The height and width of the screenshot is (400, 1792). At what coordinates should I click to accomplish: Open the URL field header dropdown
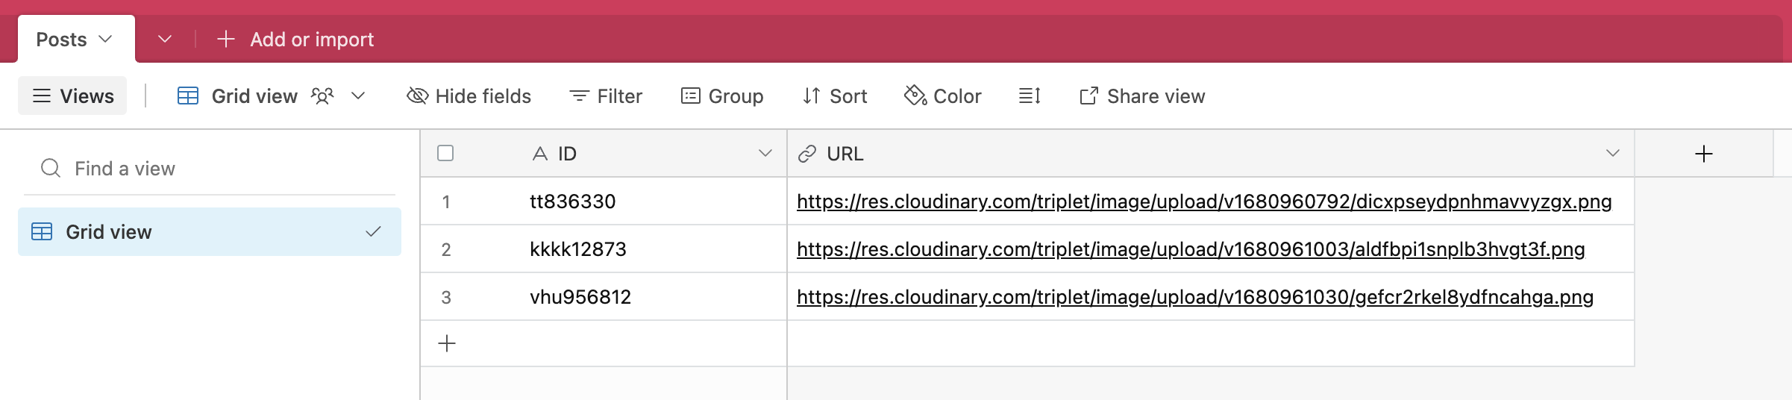[x=1612, y=153]
